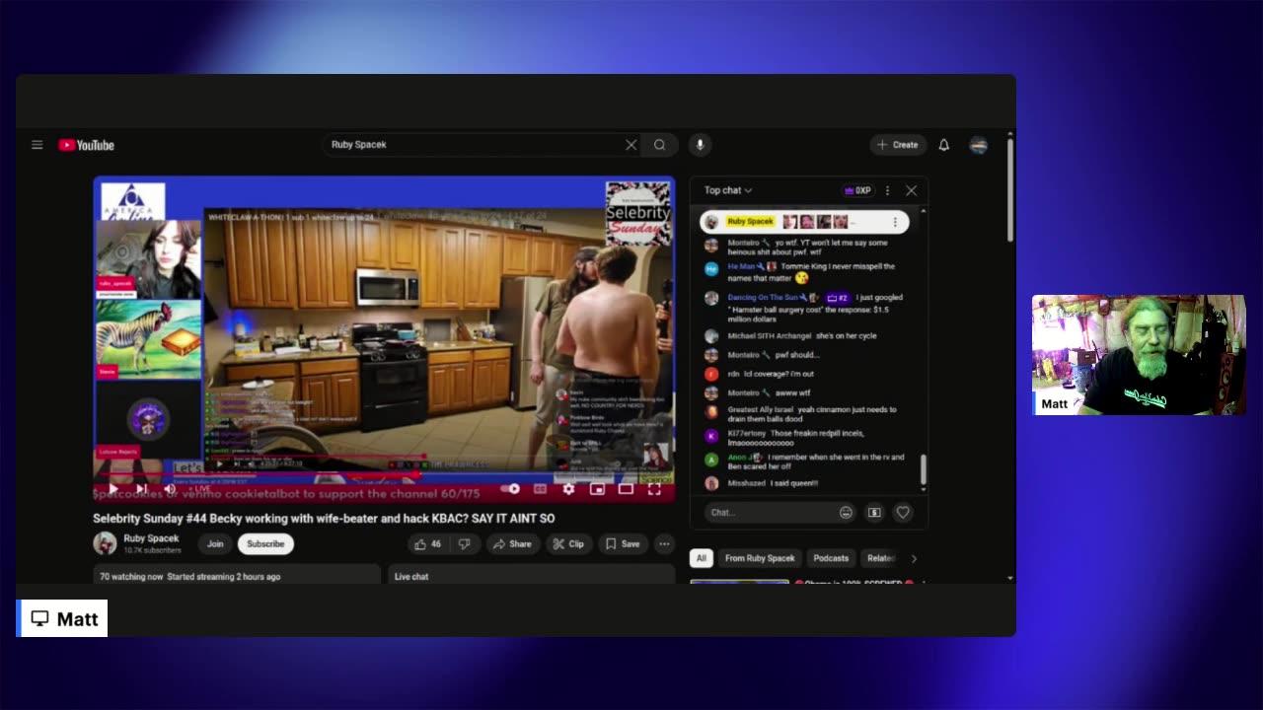Clear the search box text with X
Image resolution: width=1263 pixels, height=710 pixels.
tap(631, 145)
